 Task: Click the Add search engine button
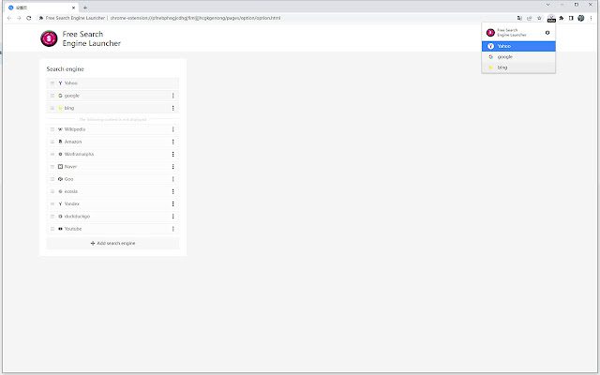tap(112, 244)
